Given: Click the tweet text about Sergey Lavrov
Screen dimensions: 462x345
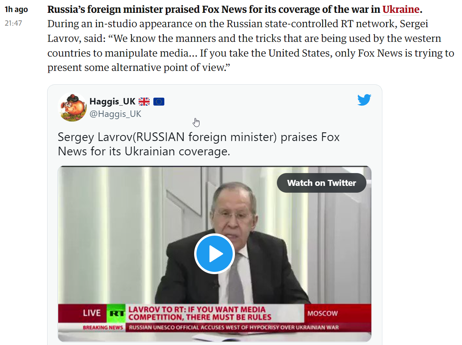Looking at the screenshot, I should click(199, 144).
